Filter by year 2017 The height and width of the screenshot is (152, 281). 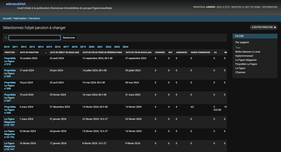pyautogui.click(x=66, y=47)
